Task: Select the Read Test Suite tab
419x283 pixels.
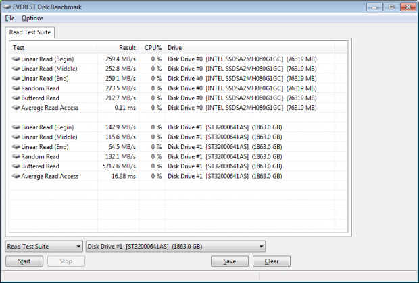Action: coord(30,32)
